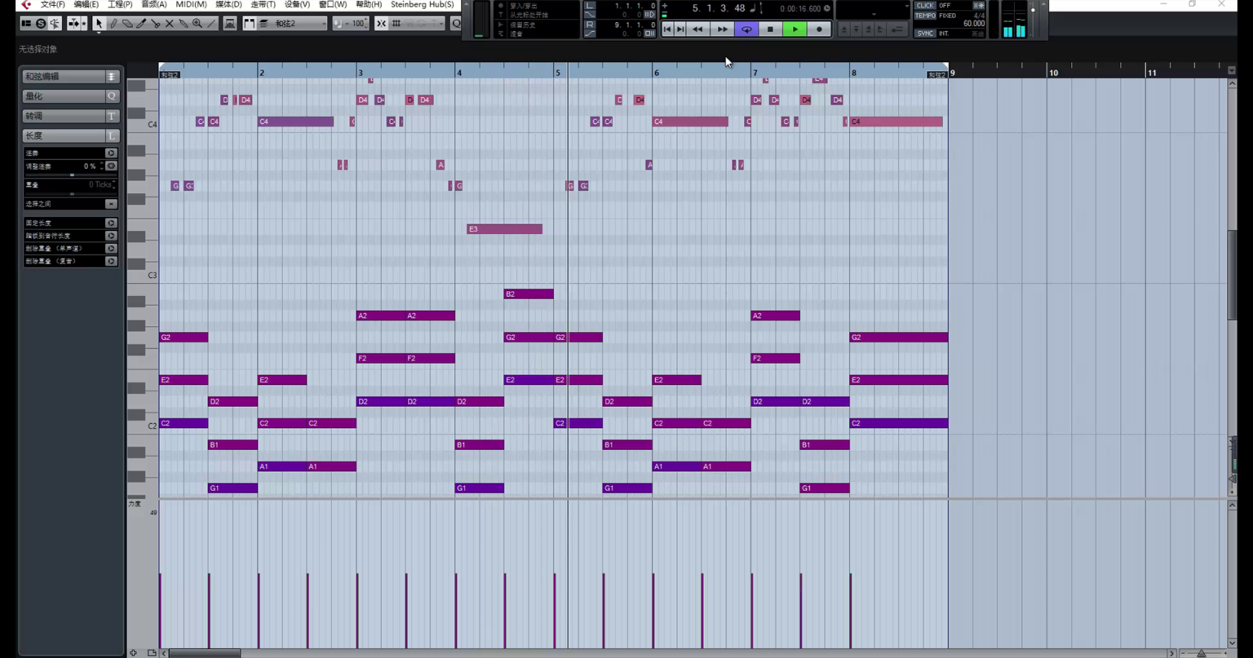Select the Split tool
This screenshot has height=658, width=1253.
(x=155, y=23)
